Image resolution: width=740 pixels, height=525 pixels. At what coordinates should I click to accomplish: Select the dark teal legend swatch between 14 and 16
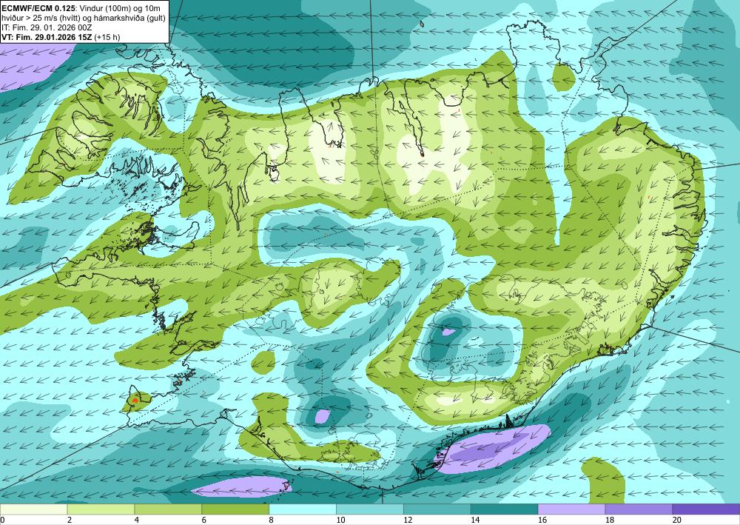pyautogui.click(x=504, y=509)
